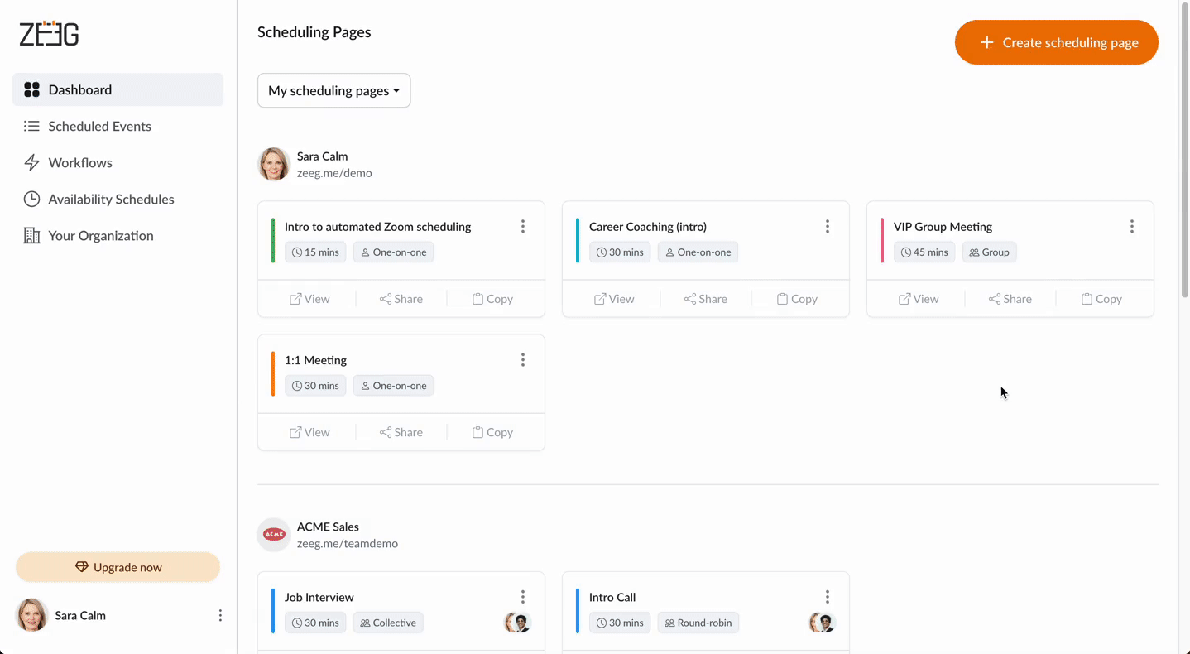Expand the My scheduling pages dropdown
Viewport: 1190px width, 654px height.
click(x=333, y=91)
